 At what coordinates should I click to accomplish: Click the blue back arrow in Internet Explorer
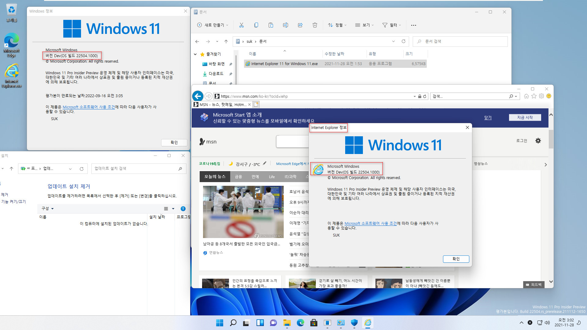click(x=198, y=96)
